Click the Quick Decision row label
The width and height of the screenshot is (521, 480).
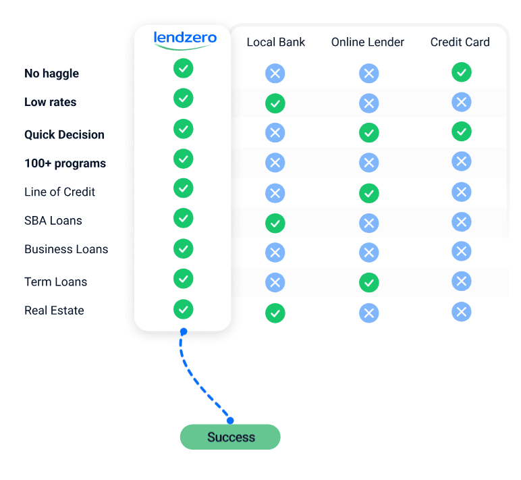64,134
